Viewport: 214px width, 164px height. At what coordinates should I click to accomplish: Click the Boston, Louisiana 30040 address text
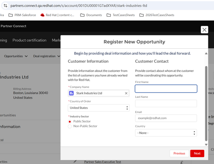pos(30,93)
